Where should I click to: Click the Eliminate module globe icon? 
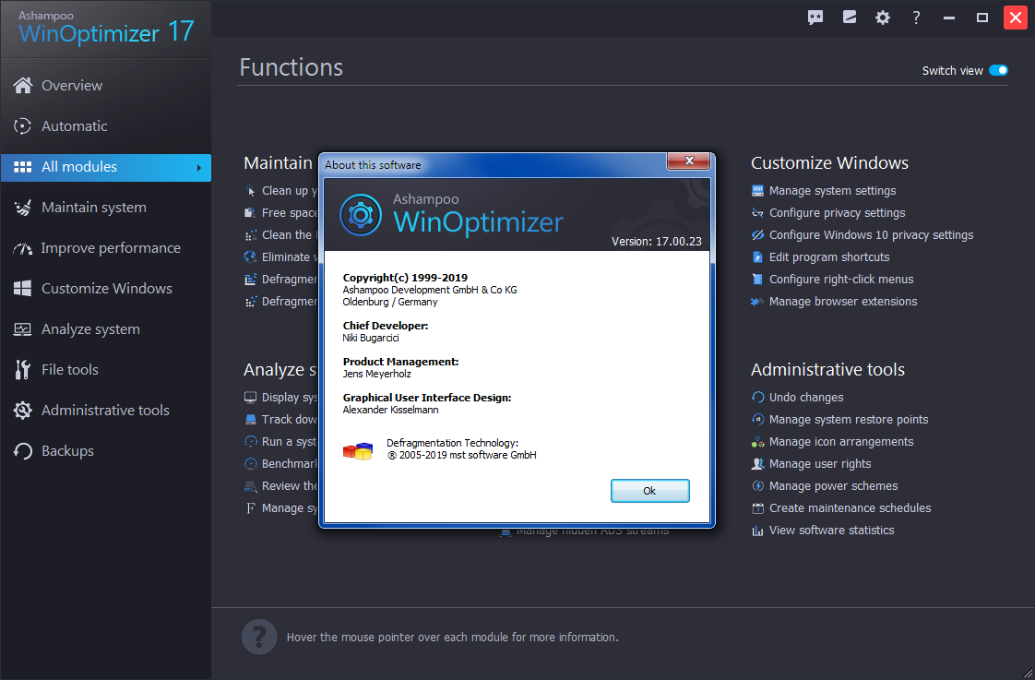[x=250, y=256]
